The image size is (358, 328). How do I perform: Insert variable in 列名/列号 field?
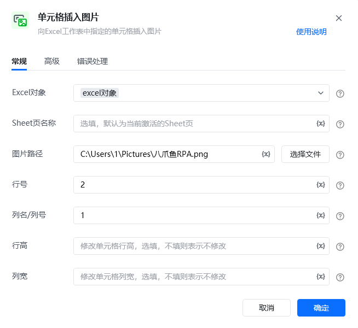point(321,215)
